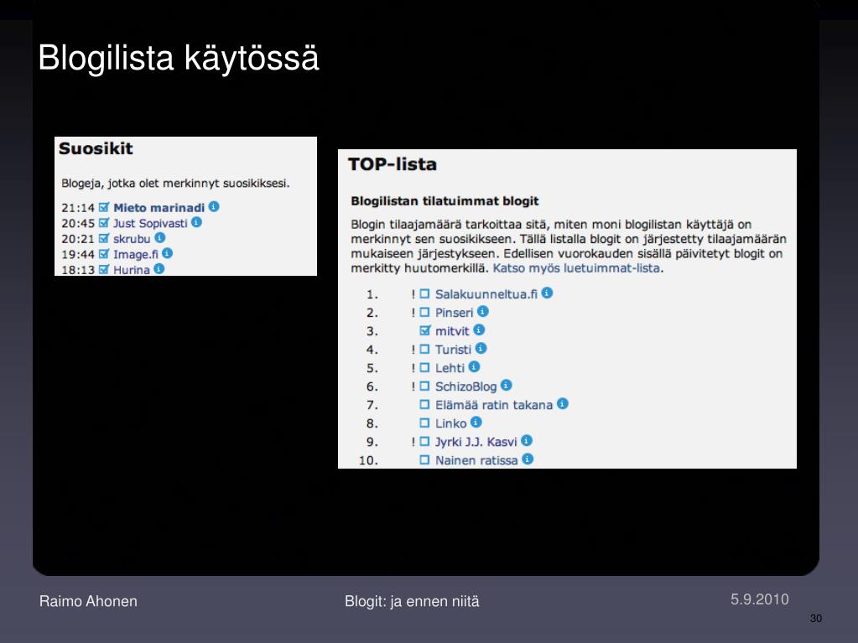Open info icon next to Linko
The height and width of the screenshot is (643, 858).
(476, 423)
